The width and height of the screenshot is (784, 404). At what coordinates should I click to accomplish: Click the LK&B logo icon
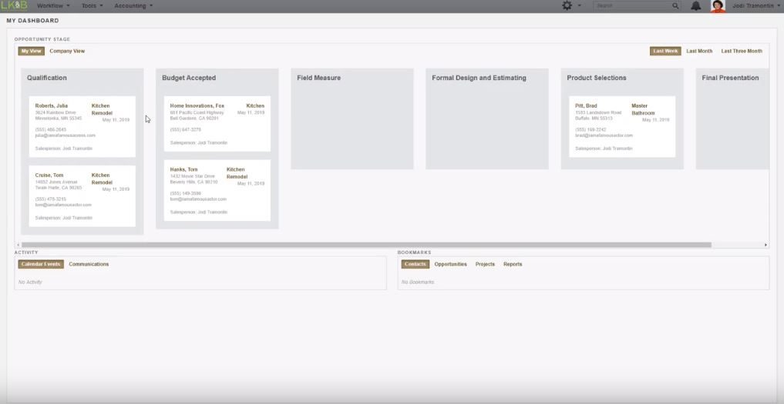(x=14, y=5)
